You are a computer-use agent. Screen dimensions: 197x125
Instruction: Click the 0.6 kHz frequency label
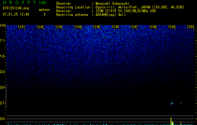pos(2,119)
